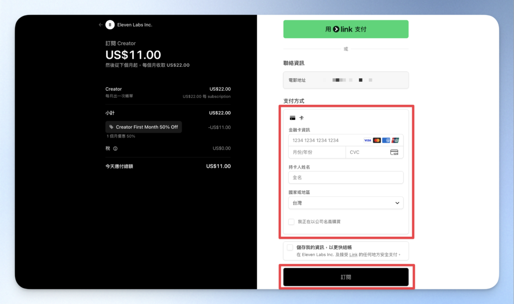
Task: Focus the card number field
Action: click(x=346, y=140)
